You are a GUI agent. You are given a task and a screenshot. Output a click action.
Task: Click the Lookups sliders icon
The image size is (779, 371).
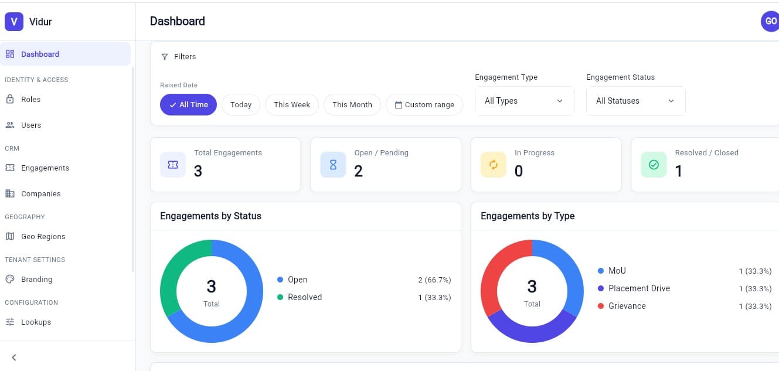coord(10,322)
